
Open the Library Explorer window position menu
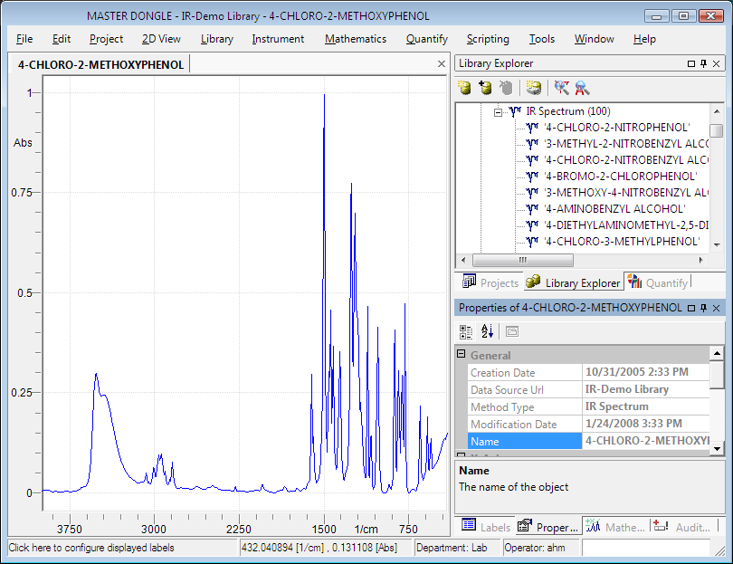[x=691, y=63]
